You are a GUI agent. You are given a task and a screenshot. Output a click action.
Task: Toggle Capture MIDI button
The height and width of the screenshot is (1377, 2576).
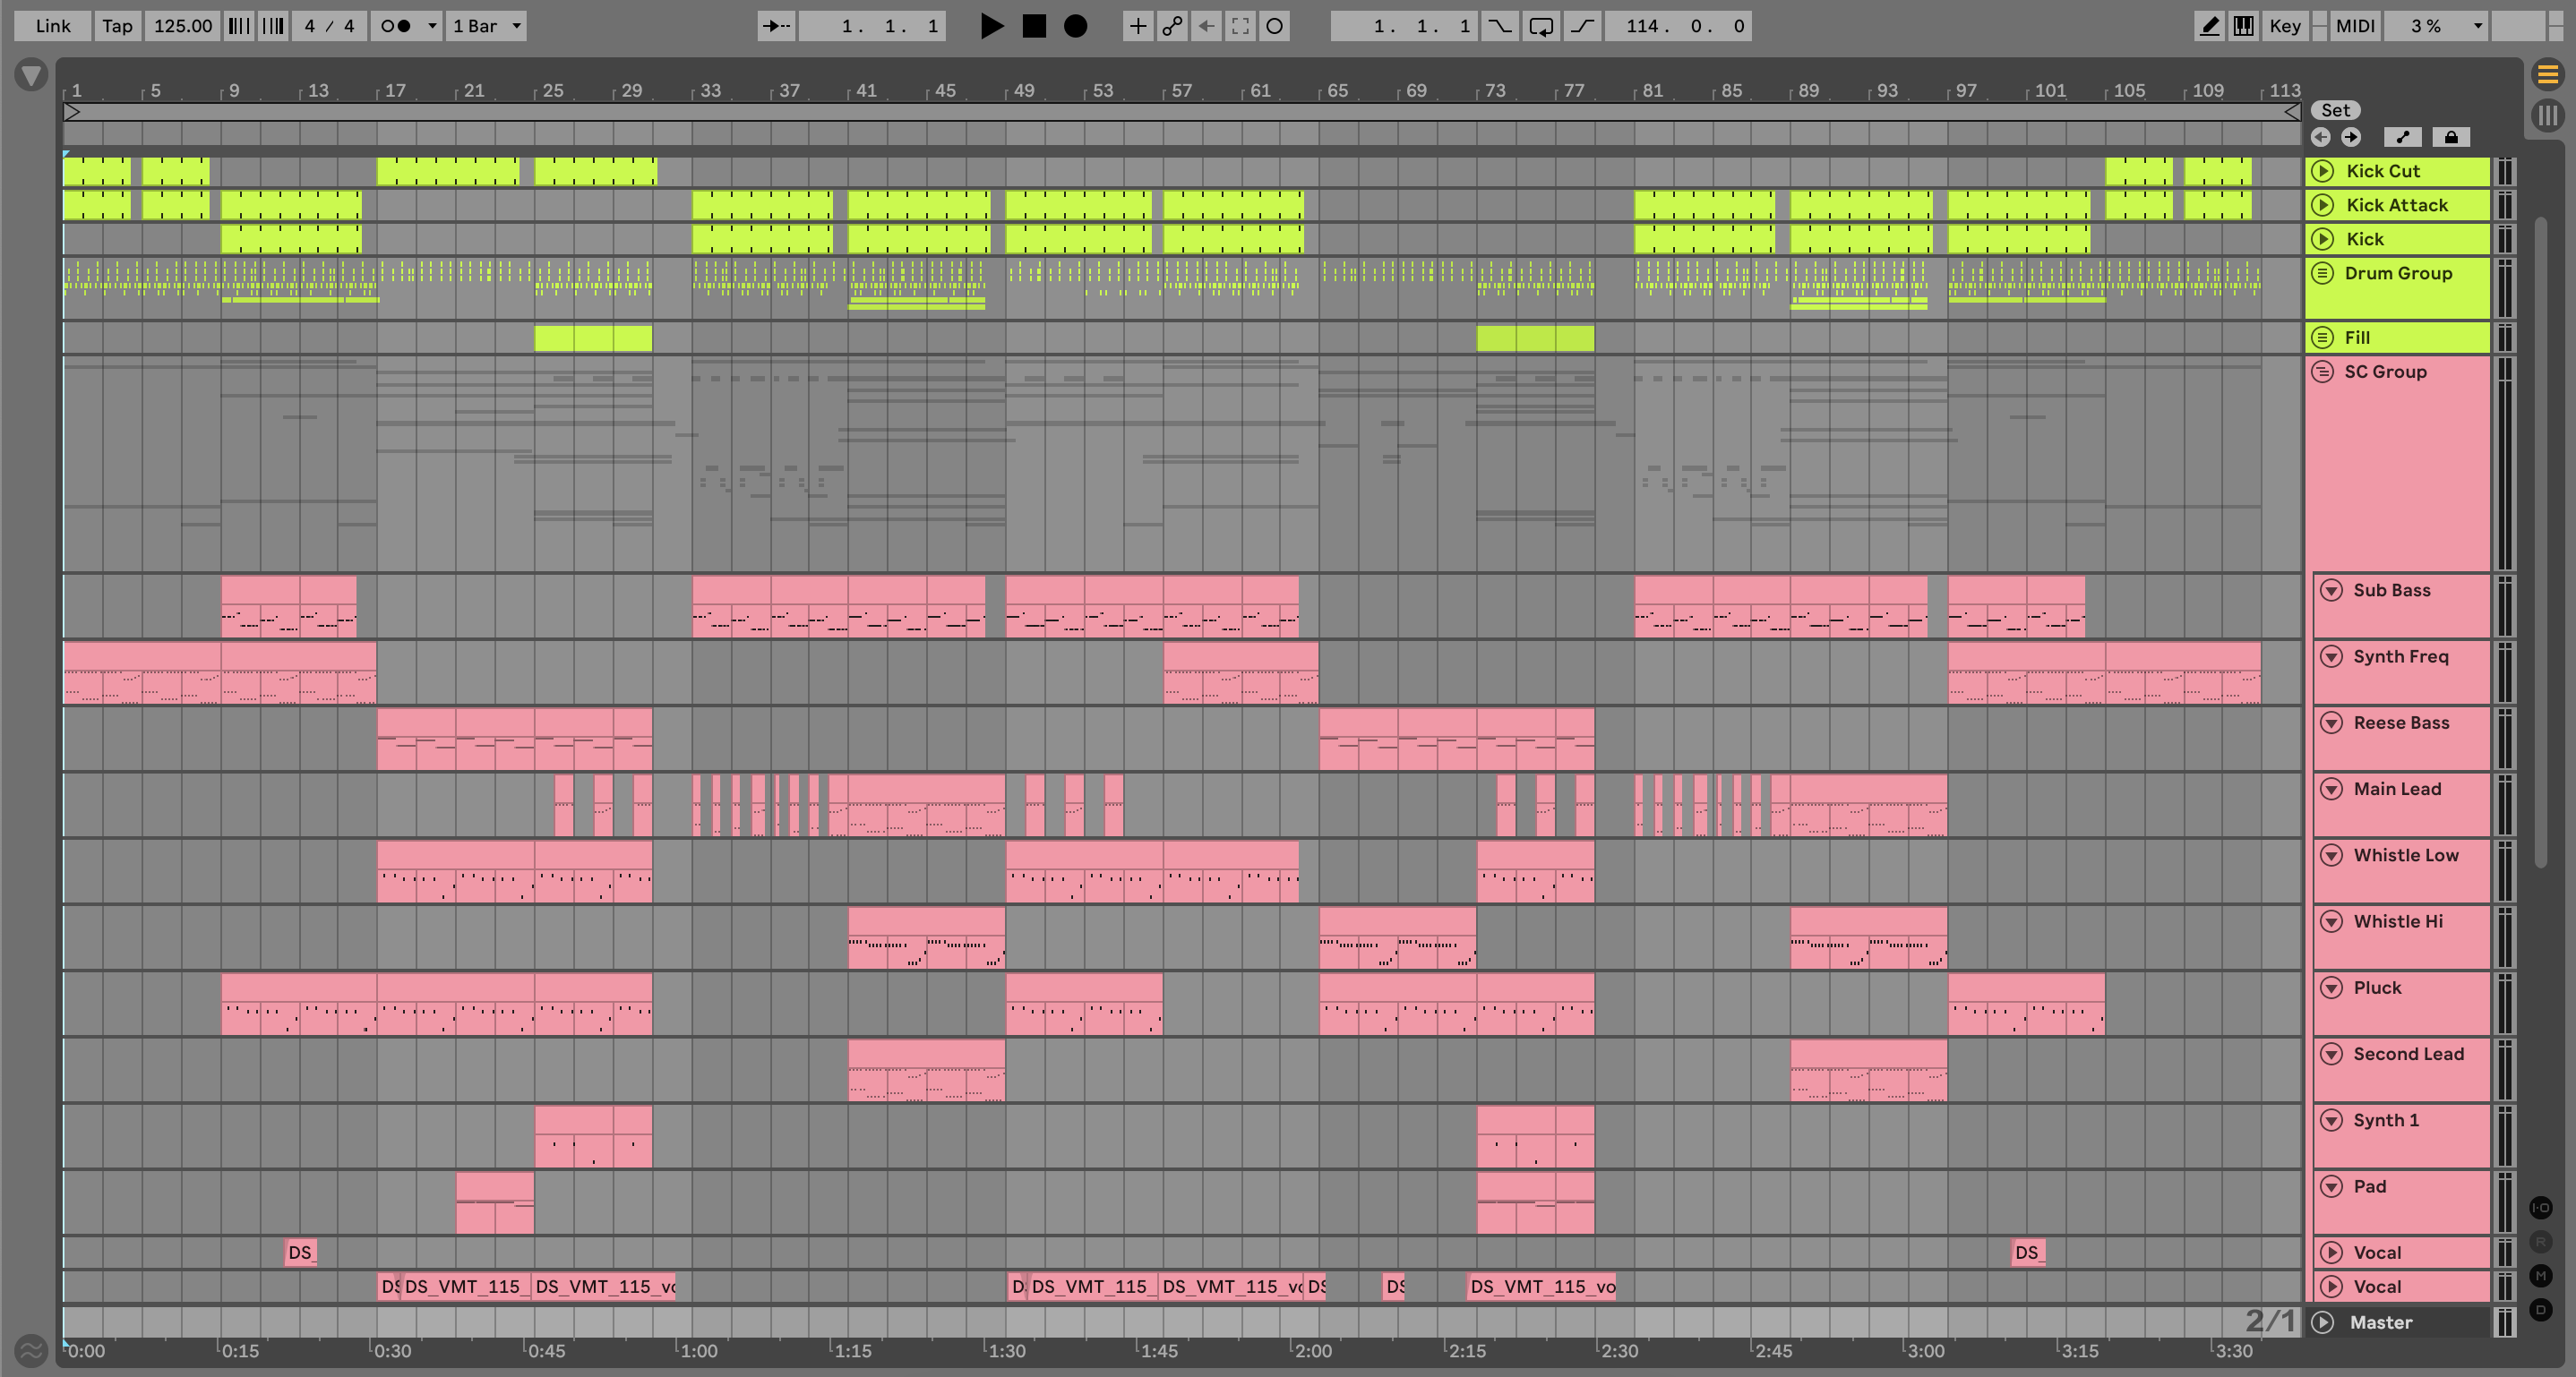pyautogui.click(x=1240, y=26)
